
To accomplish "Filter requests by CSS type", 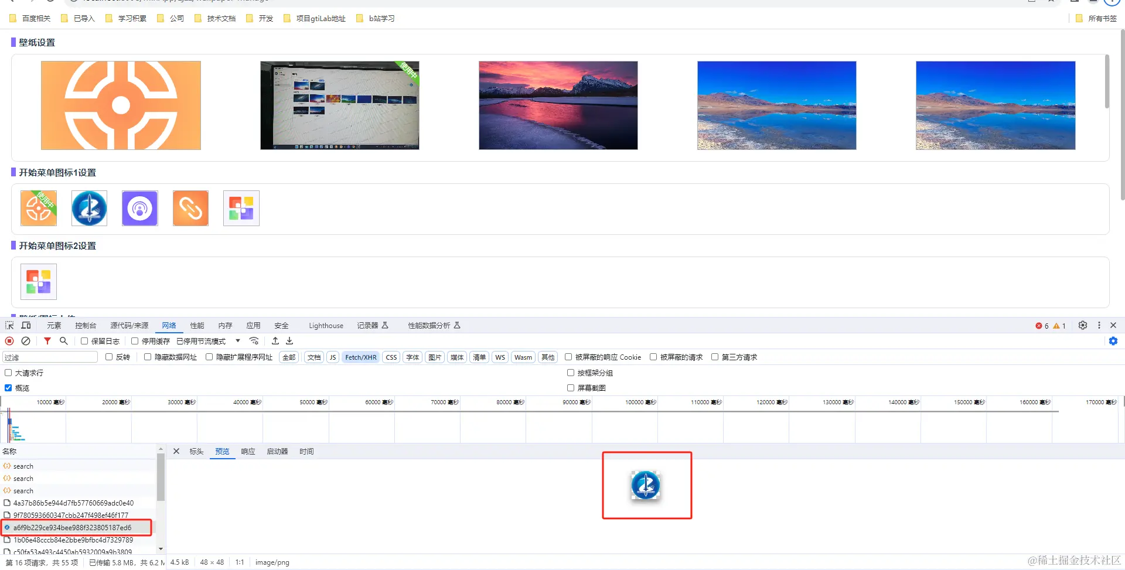I will pos(391,357).
